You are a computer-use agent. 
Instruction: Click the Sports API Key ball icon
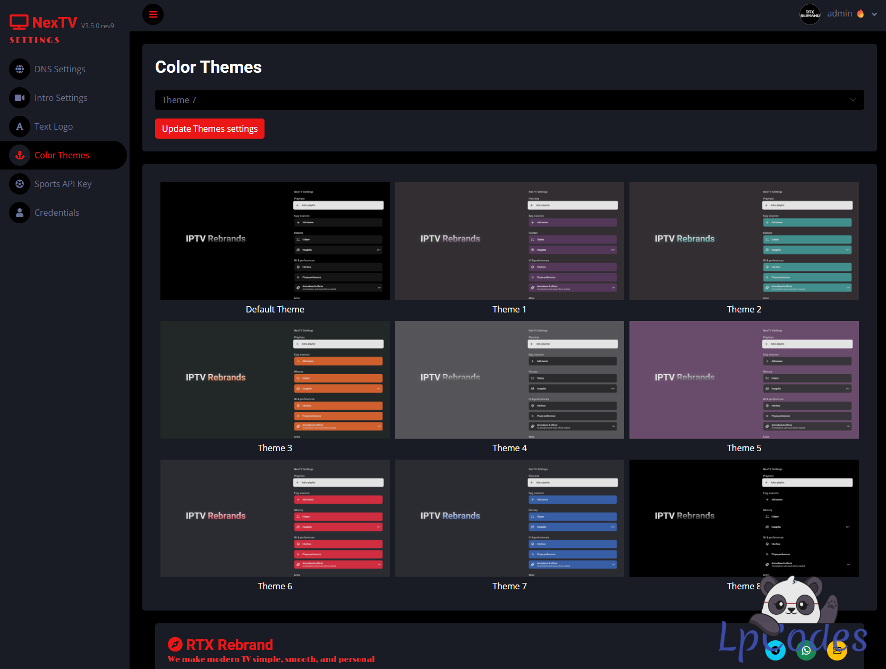pos(20,184)
